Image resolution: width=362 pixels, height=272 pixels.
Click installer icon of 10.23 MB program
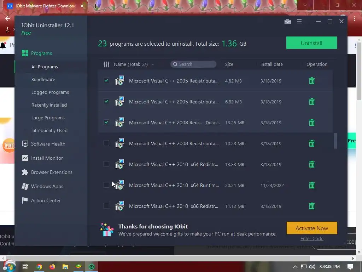pyautogui.click(x=119, y=143)
